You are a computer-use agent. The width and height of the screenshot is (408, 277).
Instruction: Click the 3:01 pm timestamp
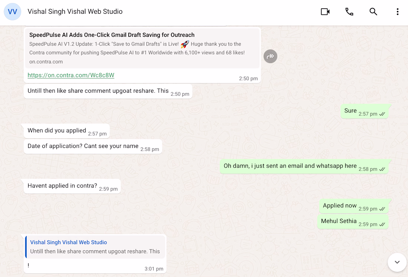pos(154,269)
